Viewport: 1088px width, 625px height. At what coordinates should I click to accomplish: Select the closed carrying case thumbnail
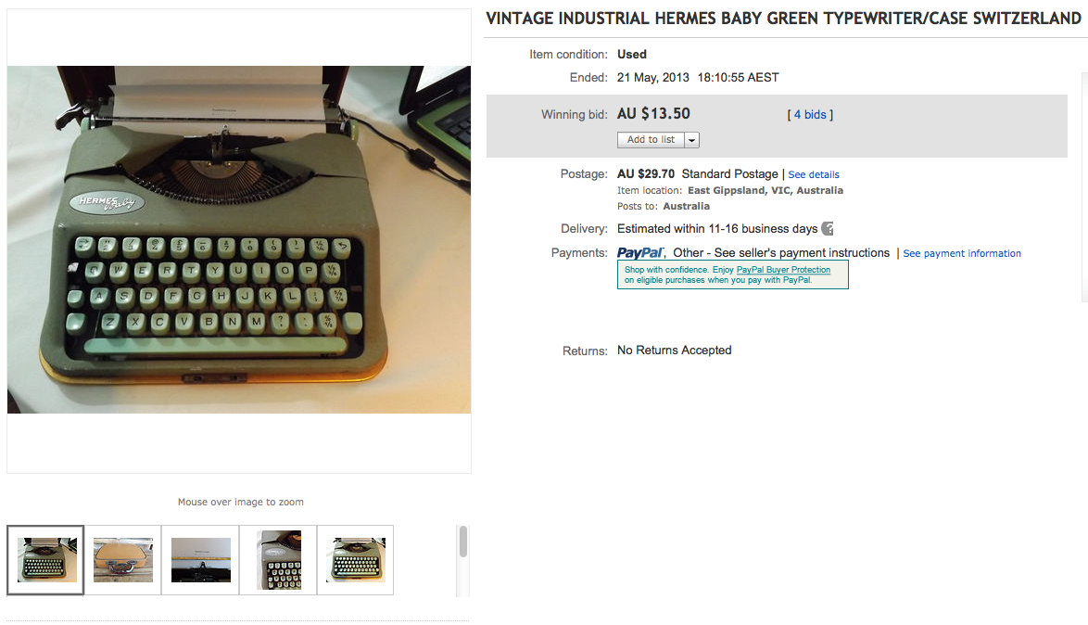click(x=123, y=560)
